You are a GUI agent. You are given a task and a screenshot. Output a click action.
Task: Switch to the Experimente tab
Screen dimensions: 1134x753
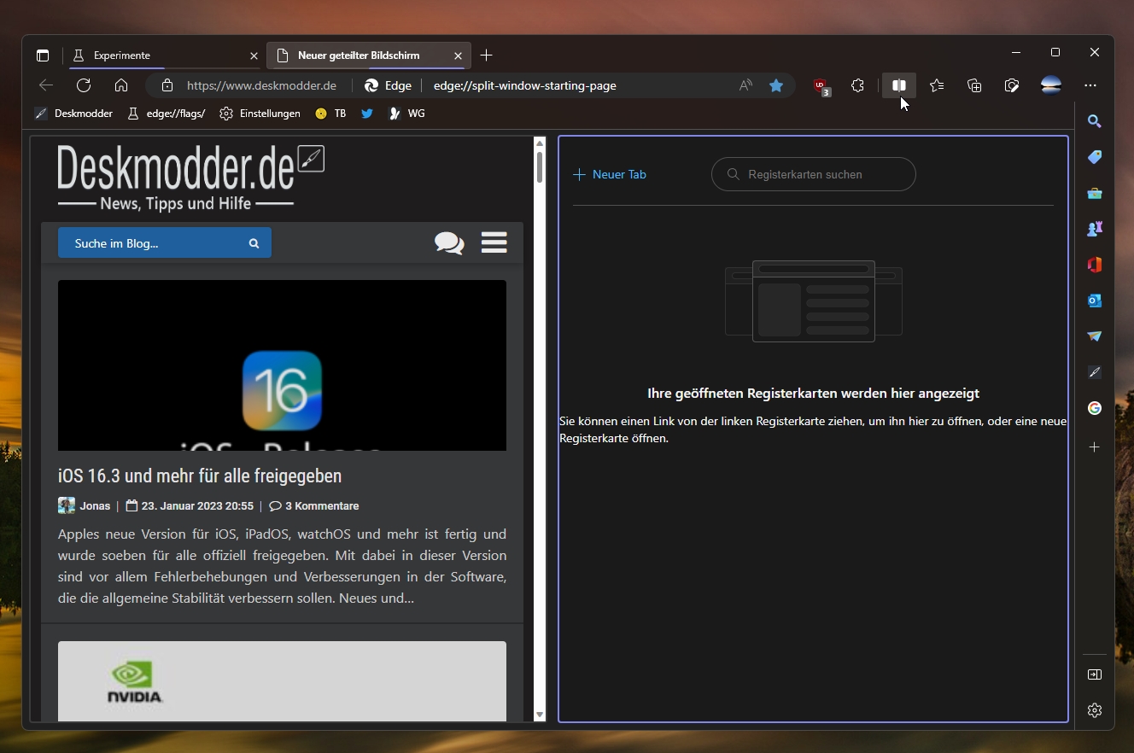[165, 55]
